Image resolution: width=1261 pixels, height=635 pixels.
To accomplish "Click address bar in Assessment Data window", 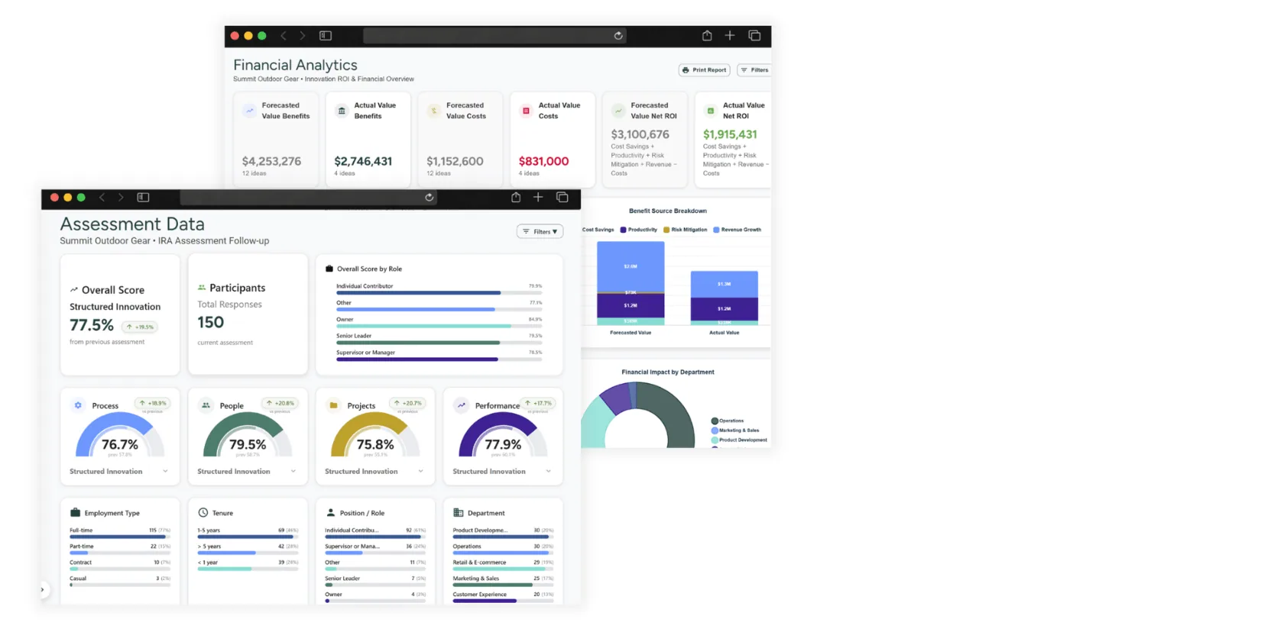I will (309, 198).
